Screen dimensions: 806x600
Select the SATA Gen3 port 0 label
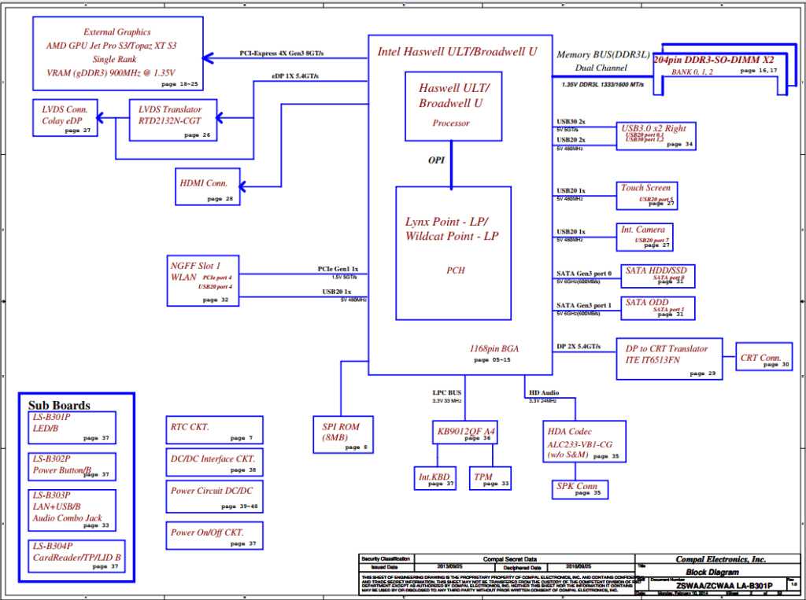coord(584,274)
